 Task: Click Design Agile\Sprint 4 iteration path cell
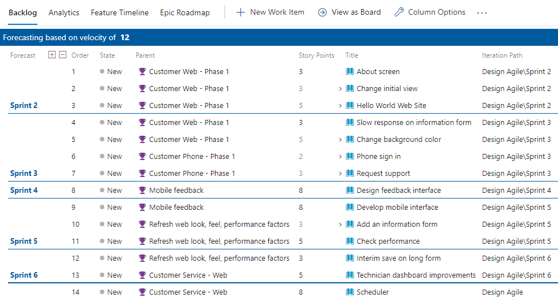click(517, 191)
